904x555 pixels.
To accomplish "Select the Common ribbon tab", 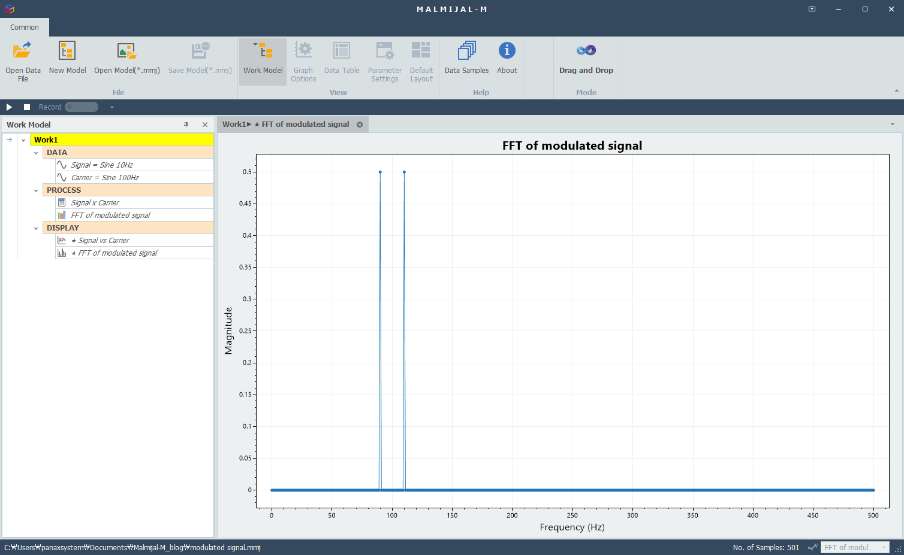I will coord(25,28).
